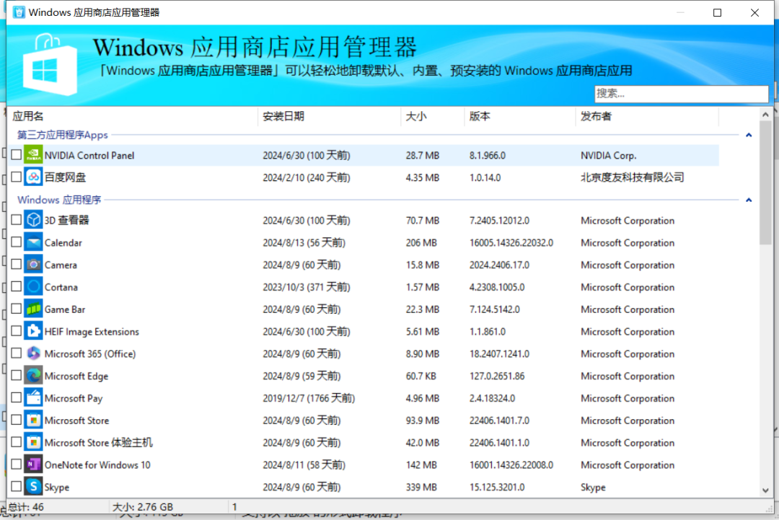Click the 339 MB size cell

pos(421,488)
